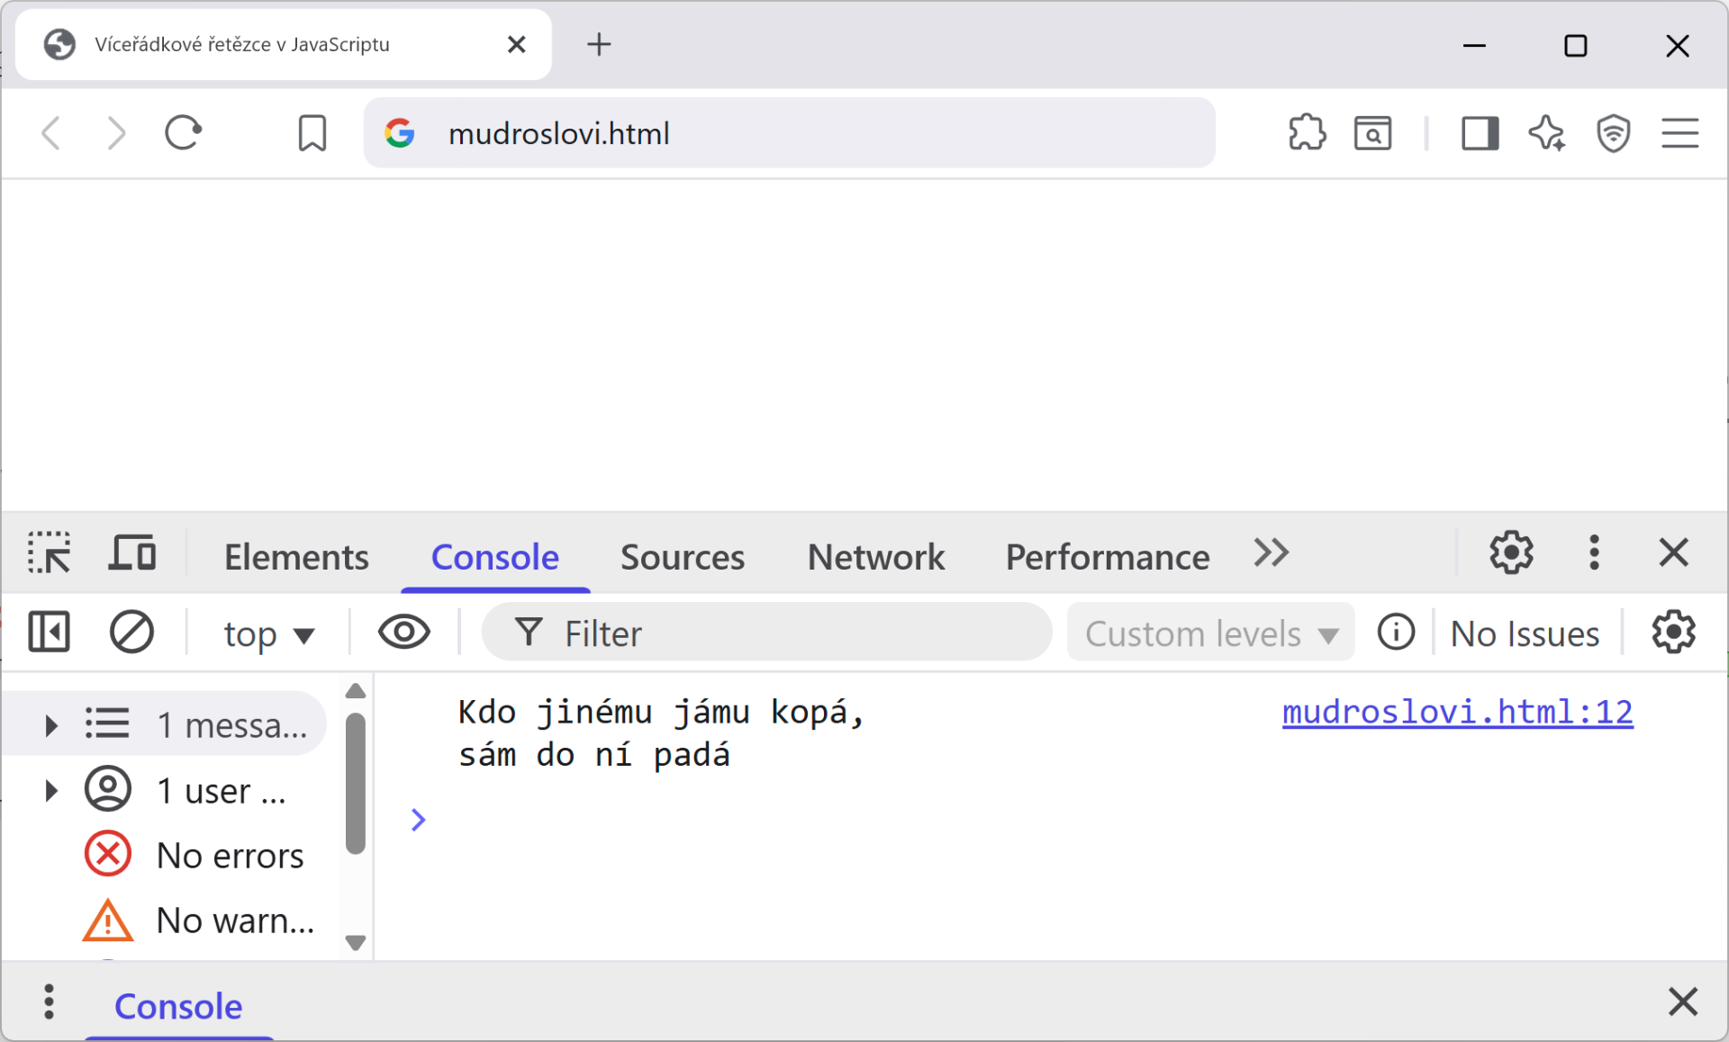The height and width of the screenshot is (1042, 1729).
Task: Open a new browser tab
Action: point(599,44)
